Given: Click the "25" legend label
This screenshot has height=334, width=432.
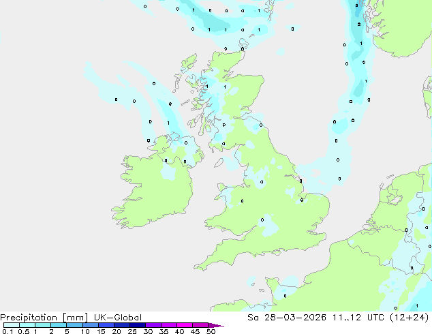Looking at the screenshot, I should [x=132, y=331].
